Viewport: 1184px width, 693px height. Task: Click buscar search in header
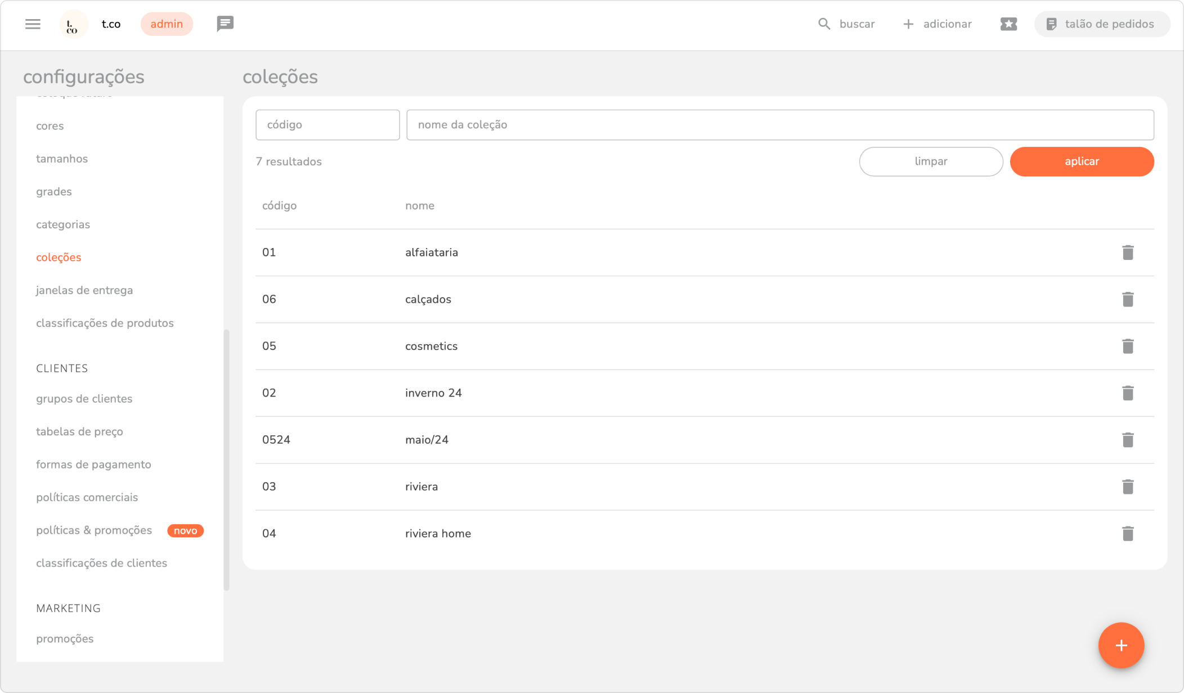(846, 24)
